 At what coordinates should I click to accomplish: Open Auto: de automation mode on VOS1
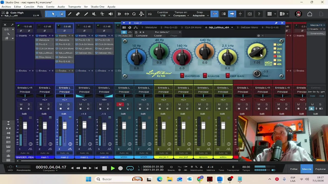(124, 153)
